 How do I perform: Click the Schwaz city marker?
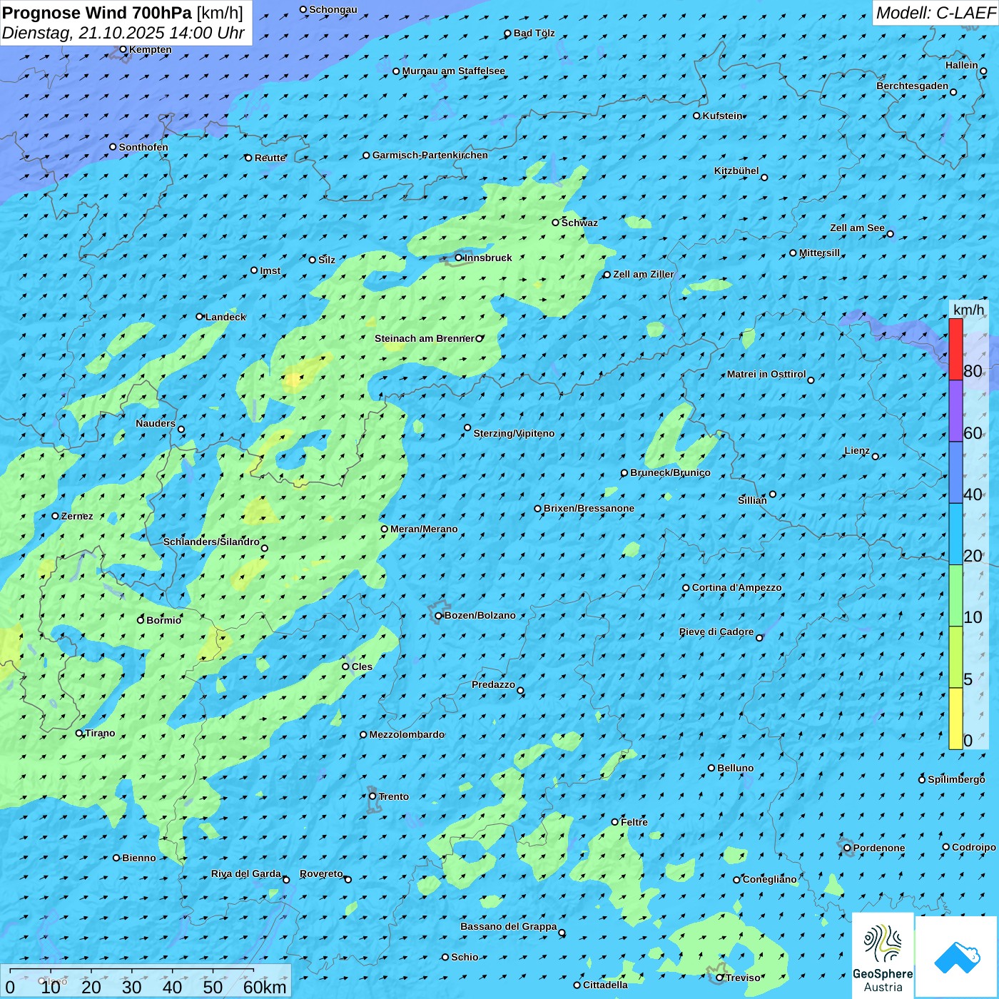(x=556, y=223)
